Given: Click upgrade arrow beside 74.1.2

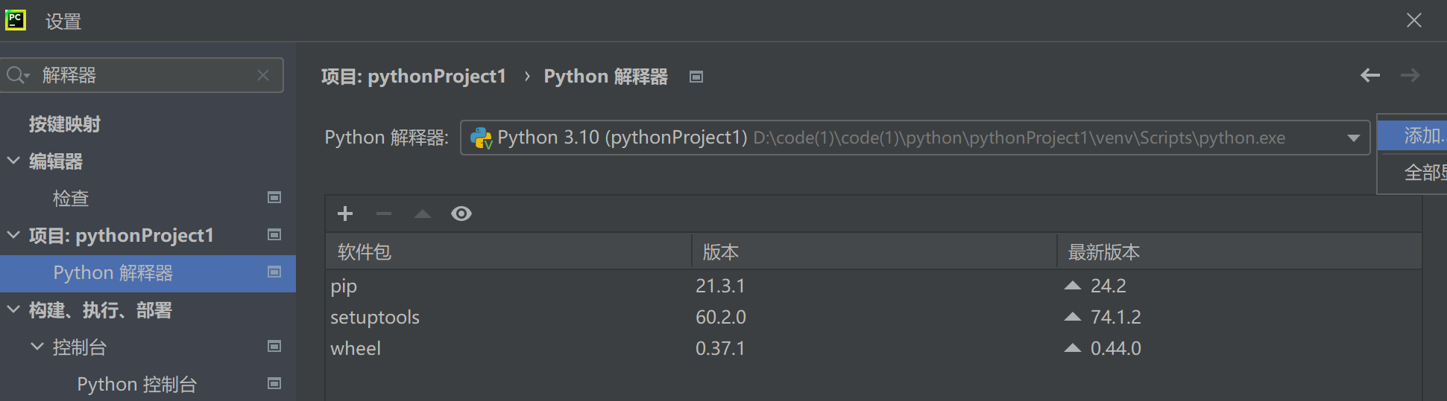Looking at the screenshot, I should 1073,316.
